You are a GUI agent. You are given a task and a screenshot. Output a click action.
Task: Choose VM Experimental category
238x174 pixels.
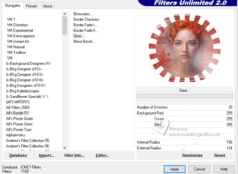tap(20, 30)
